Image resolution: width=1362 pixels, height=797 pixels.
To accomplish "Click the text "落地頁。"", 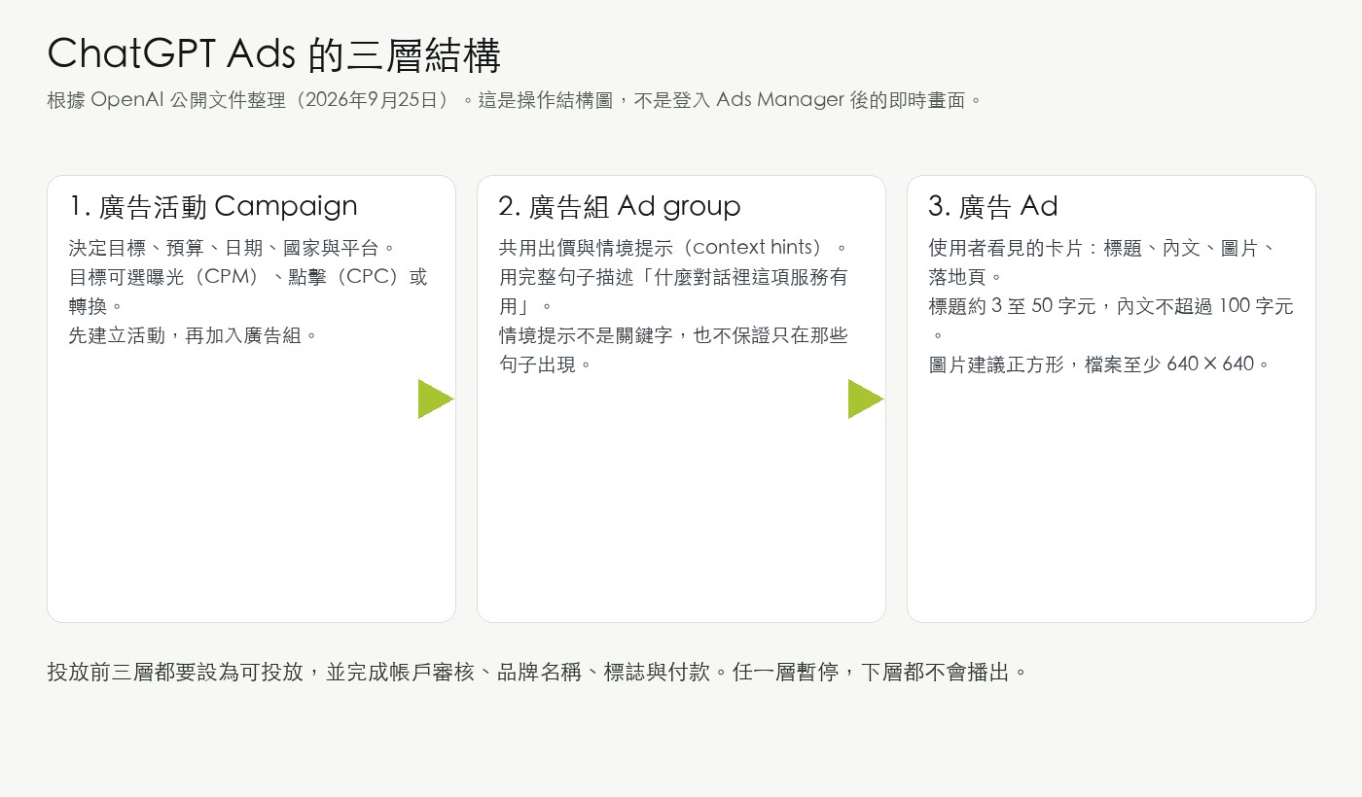I will click(x=967, y=277).
